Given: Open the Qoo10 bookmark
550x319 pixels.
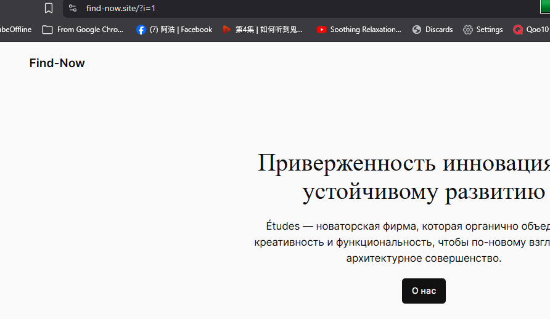Looking at the screenshot, I should click(x=530, y=30).
